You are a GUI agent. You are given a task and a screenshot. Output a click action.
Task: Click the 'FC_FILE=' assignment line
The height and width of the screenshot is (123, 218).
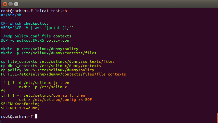pos(63,74)
